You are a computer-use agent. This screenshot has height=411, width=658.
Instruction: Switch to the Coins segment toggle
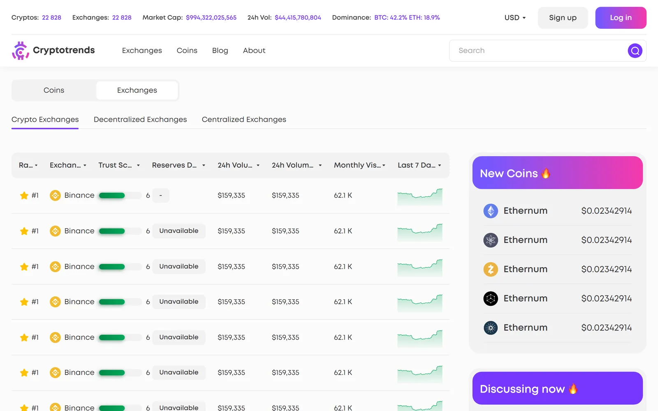(x=54, y=90)
